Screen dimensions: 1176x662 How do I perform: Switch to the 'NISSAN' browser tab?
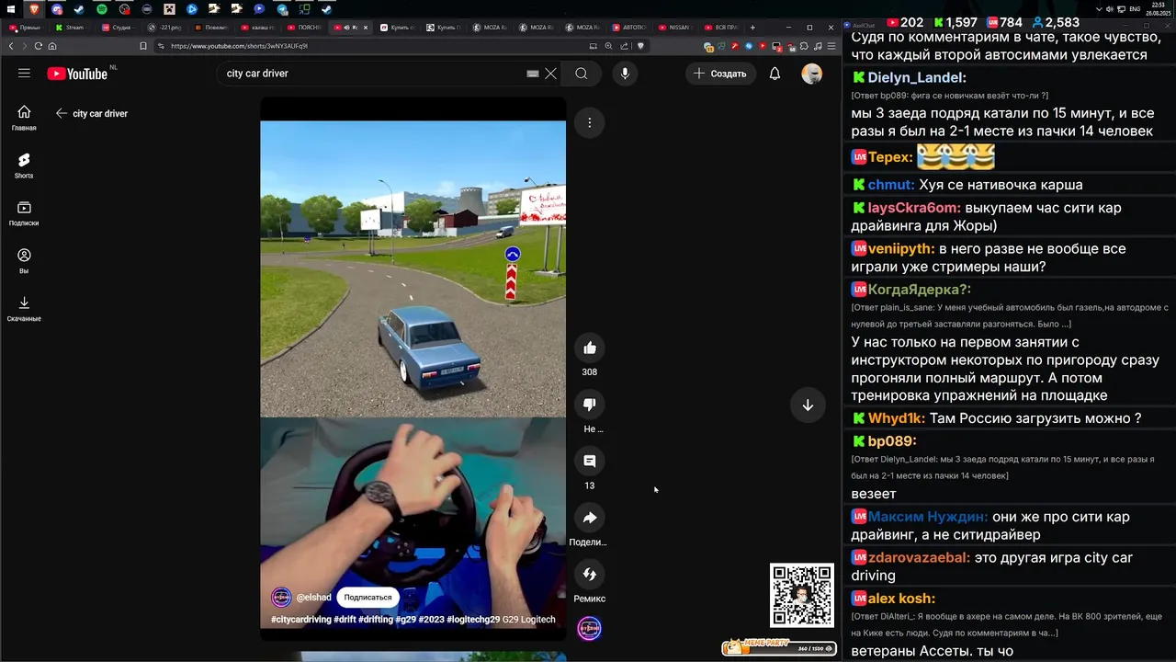(678, 28)
